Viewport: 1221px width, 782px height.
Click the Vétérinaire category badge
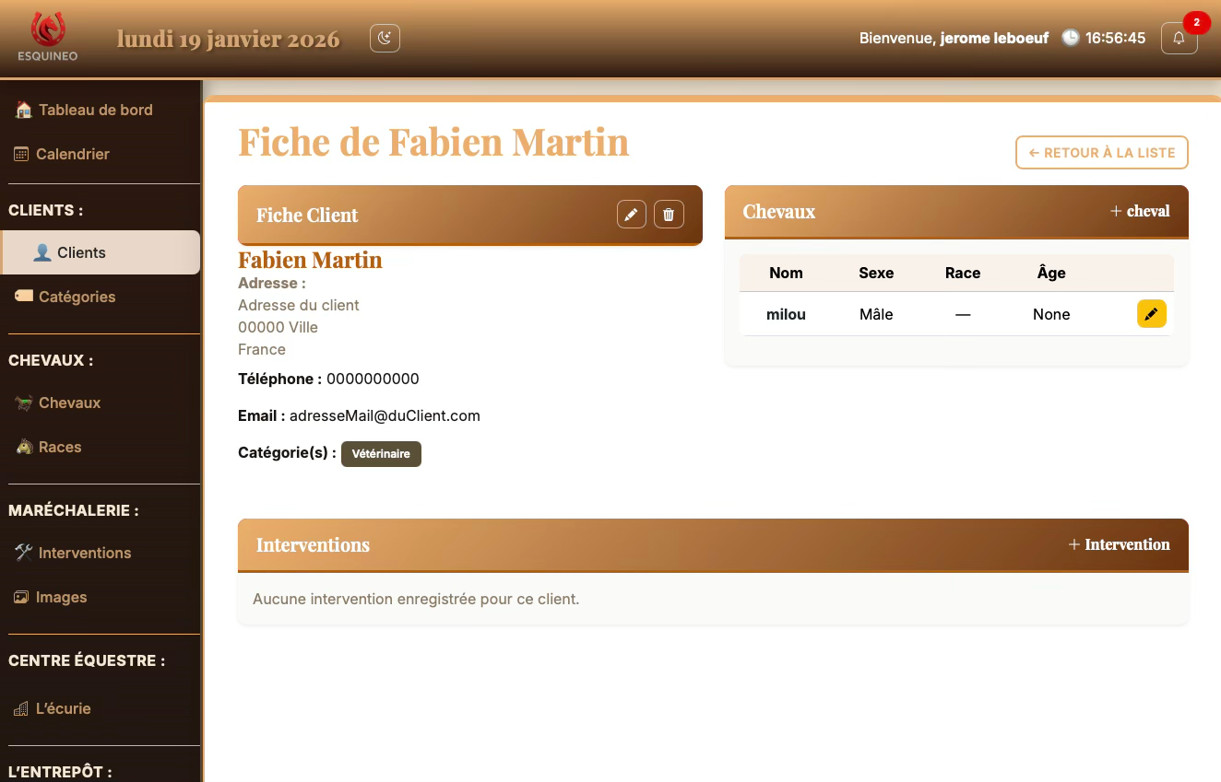pos(381,454)
